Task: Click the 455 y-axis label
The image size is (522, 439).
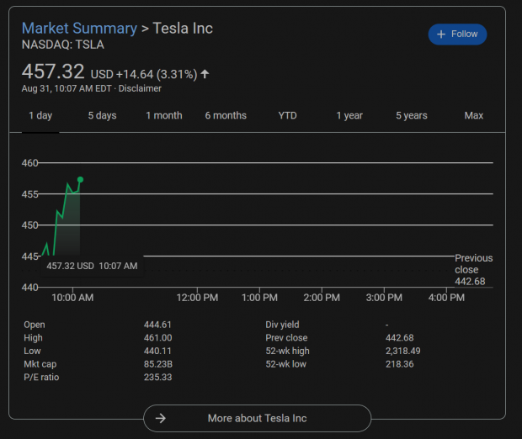Action: pos(30,194)
